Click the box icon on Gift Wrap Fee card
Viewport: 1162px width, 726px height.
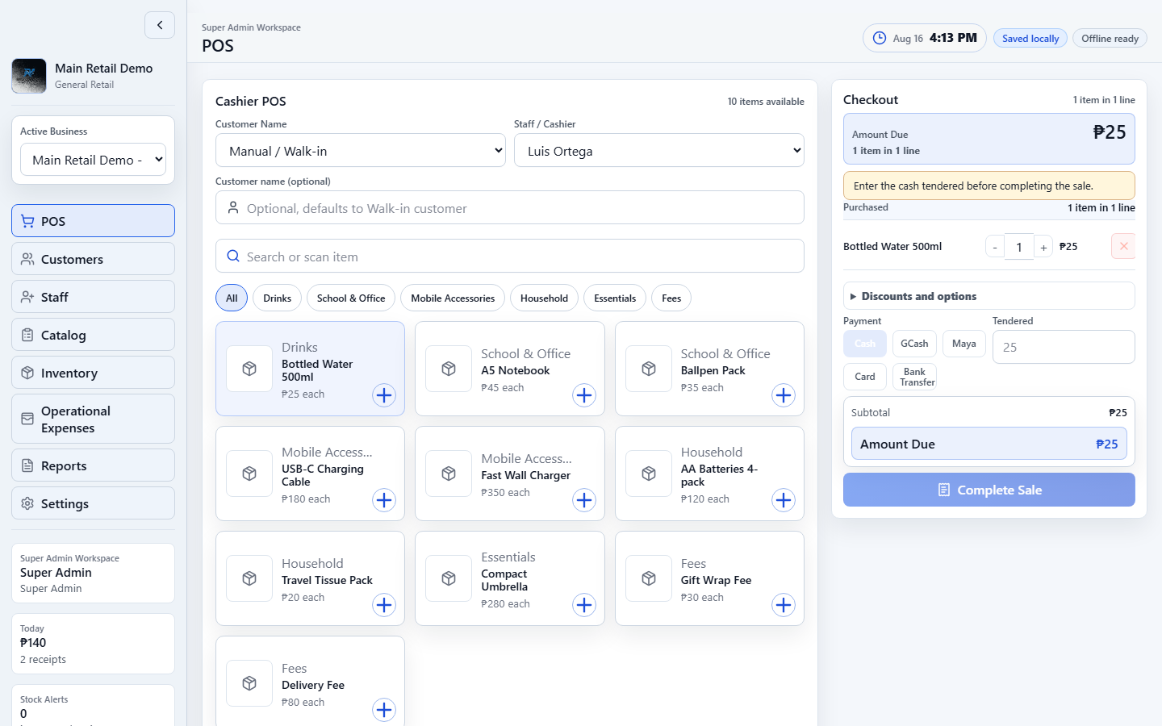click(x=649, y=578)
